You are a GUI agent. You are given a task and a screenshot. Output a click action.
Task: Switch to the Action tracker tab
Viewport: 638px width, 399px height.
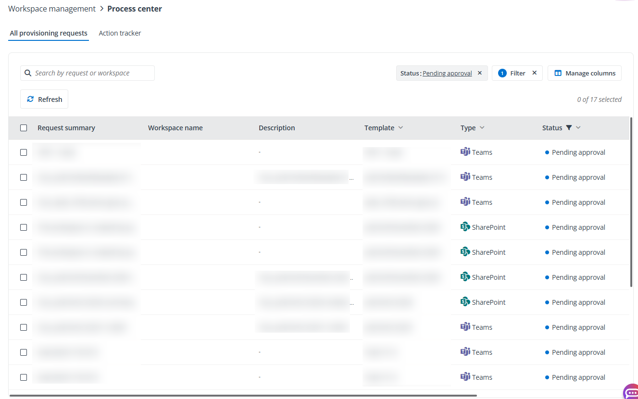click(119, 33)
